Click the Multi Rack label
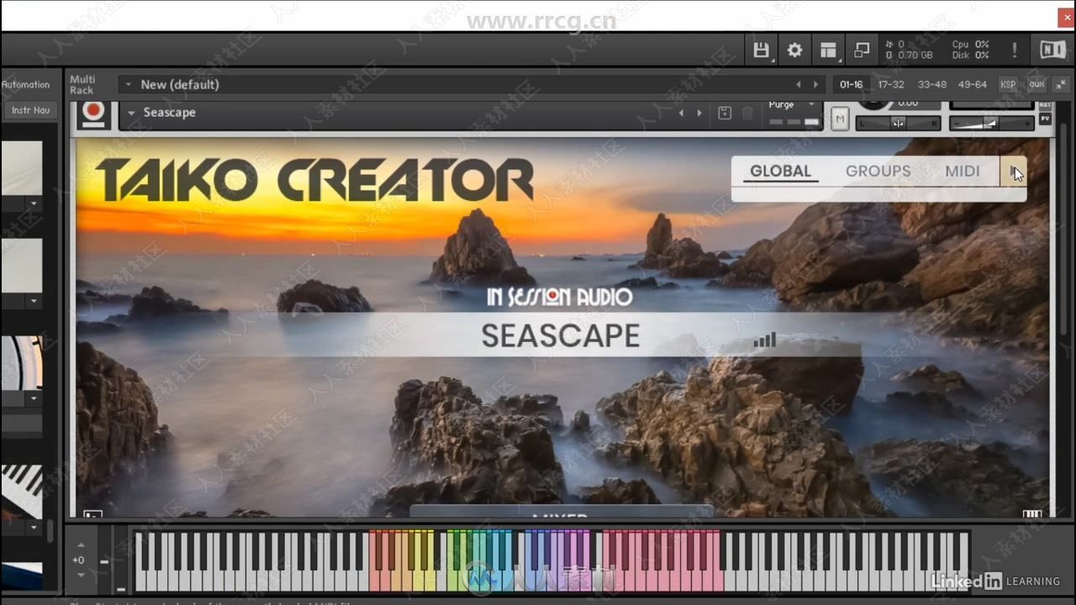The width and height of the screenshot is (1076, 605). tap(82, 84)
